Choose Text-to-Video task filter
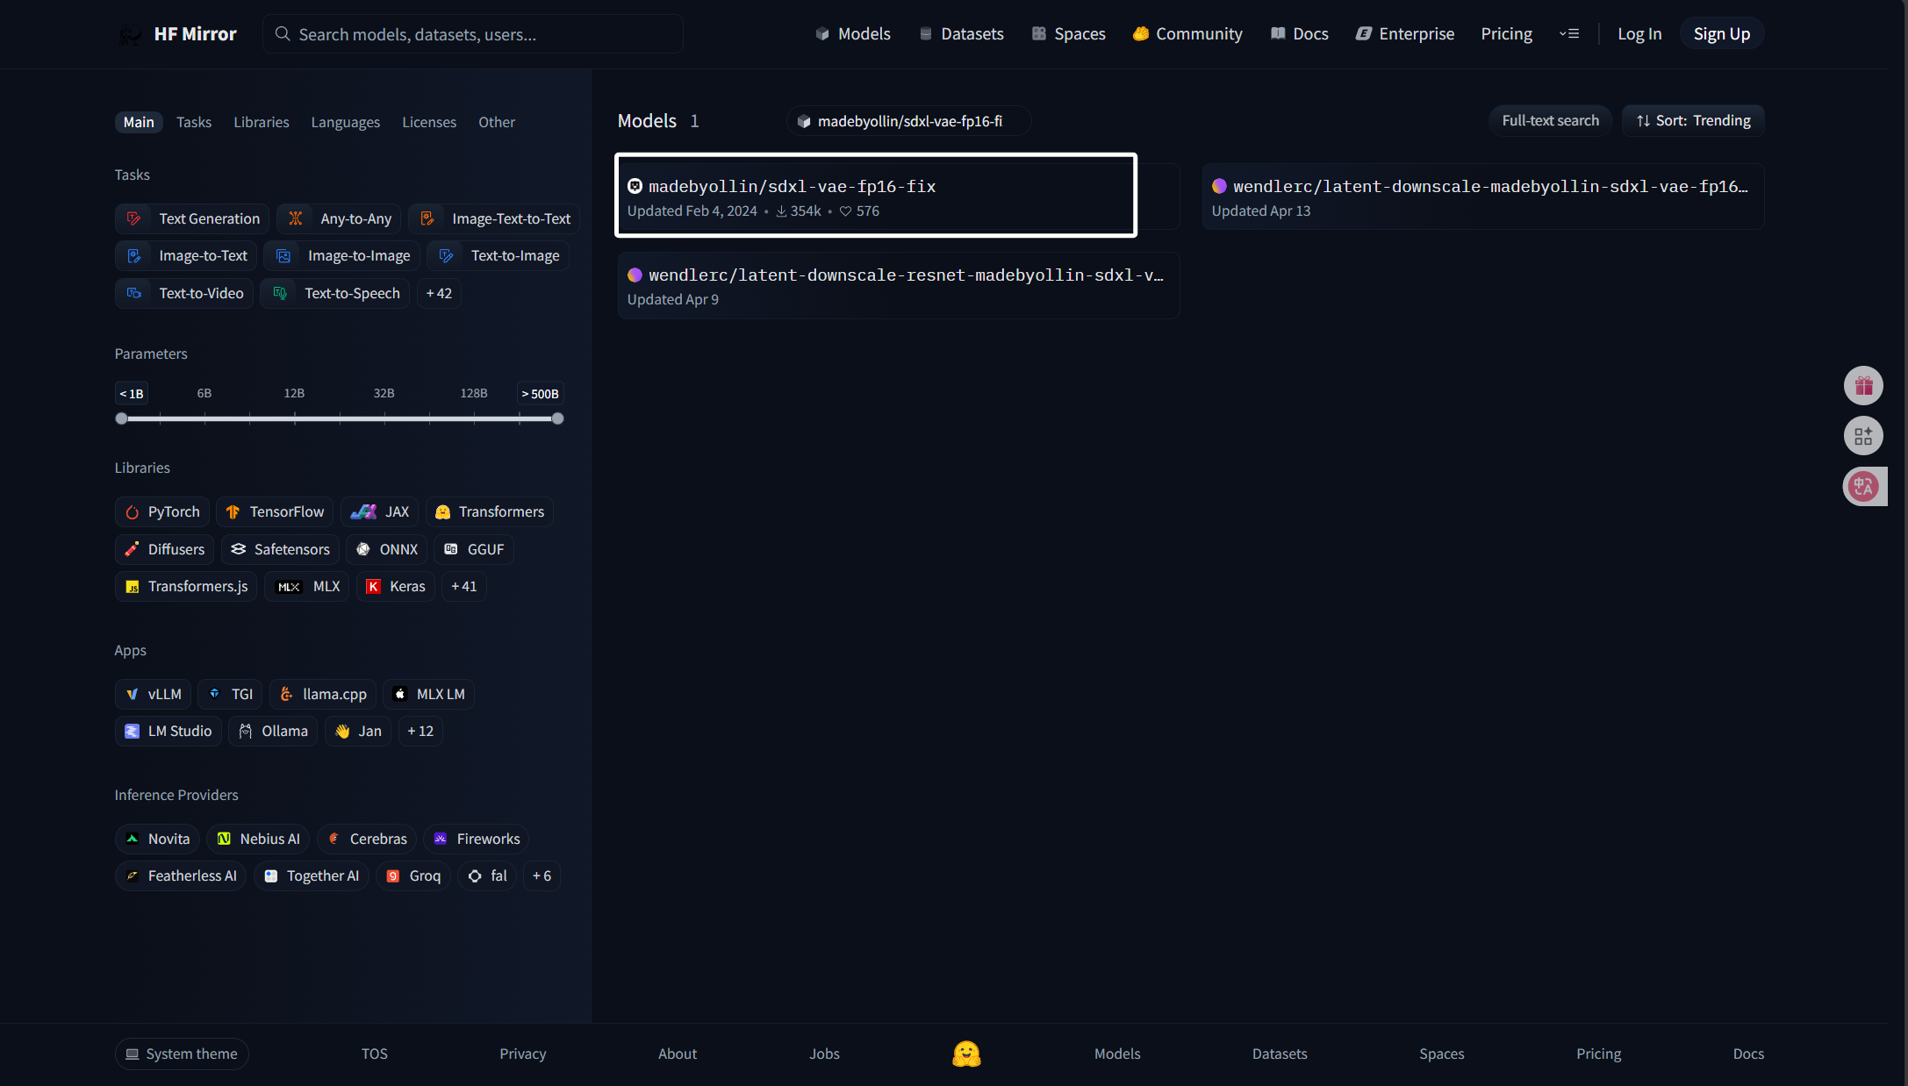The width and height of the screenshot is (1908, 1086). click(x=184, y=293)
